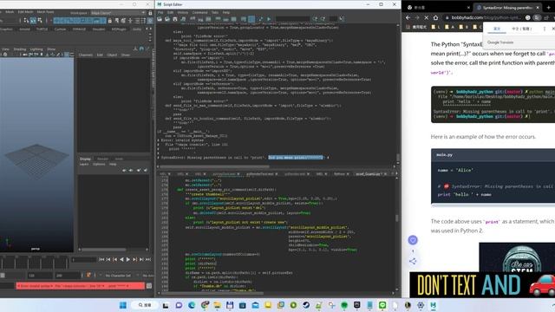Click the current frame field by playback controls

point(84,260)
